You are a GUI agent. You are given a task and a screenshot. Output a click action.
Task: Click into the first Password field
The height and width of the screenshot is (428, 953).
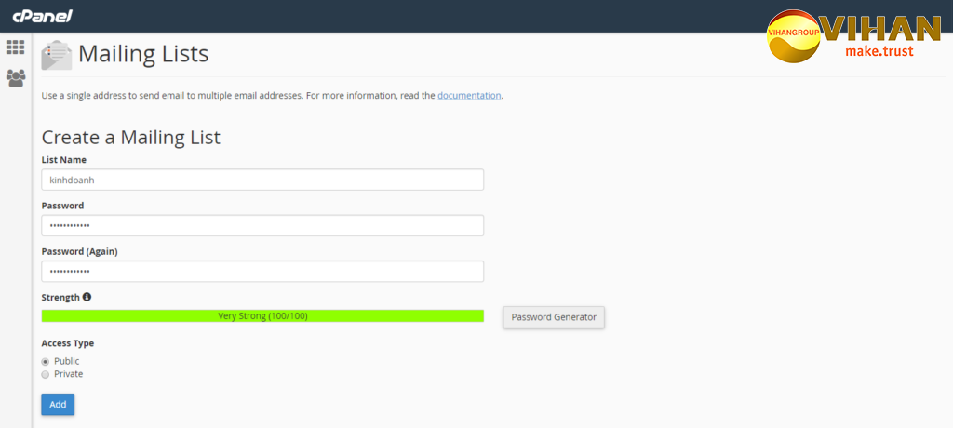point(262,225)
